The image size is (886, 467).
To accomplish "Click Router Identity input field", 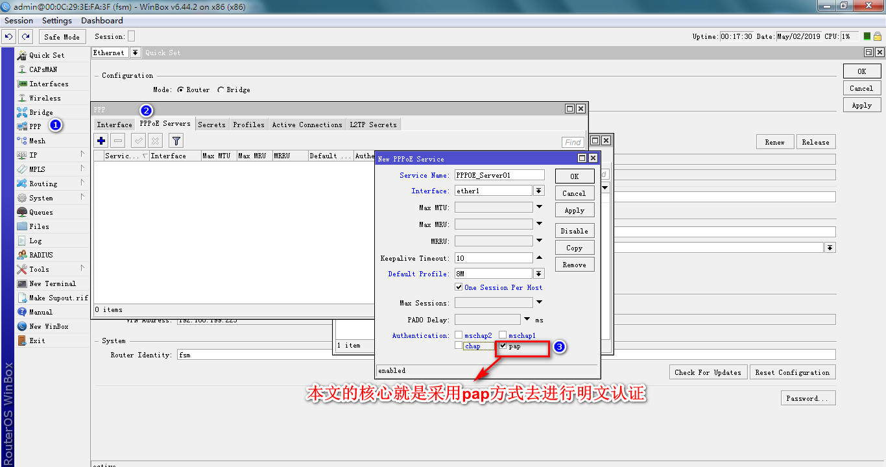I will [506, 355].
